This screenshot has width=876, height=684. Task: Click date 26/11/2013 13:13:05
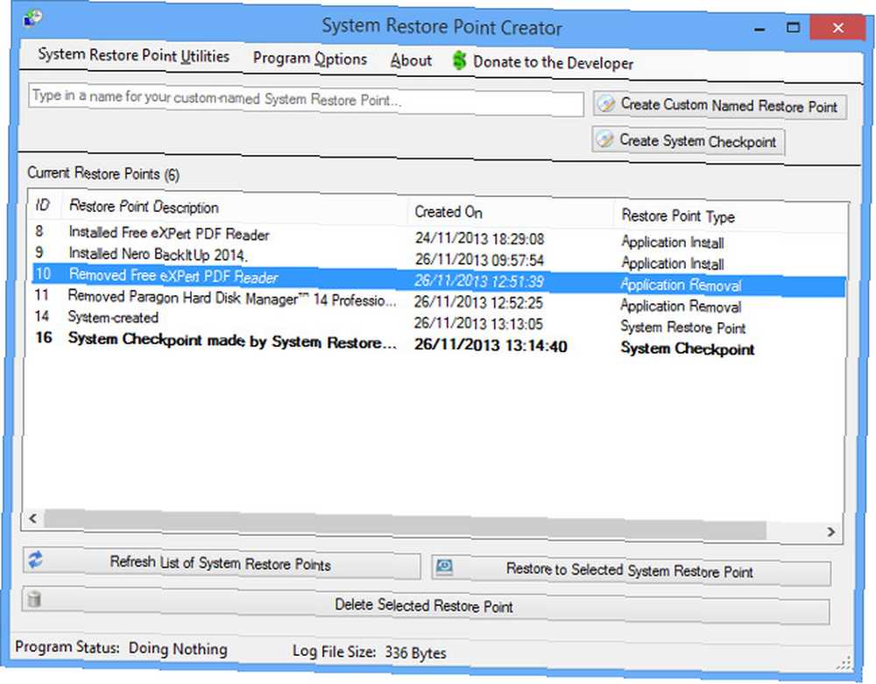pyautogui.click(x=478, y=323)
